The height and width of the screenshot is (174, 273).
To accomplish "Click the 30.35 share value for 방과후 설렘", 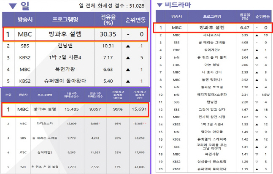I will pyautogui.click(x=108, y=34).
